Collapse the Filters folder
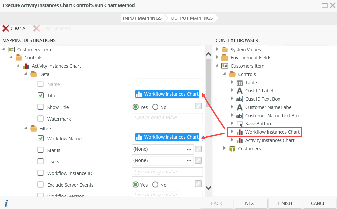This screenshot has width=337, height=209. pyautogui.click(x=26, y=128)
